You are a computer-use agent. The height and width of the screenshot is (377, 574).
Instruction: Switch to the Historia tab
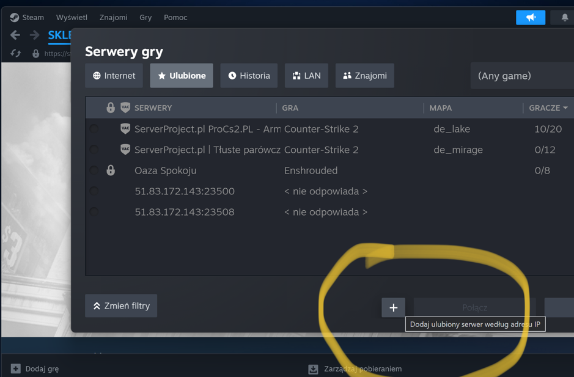(x=249, y=76)
